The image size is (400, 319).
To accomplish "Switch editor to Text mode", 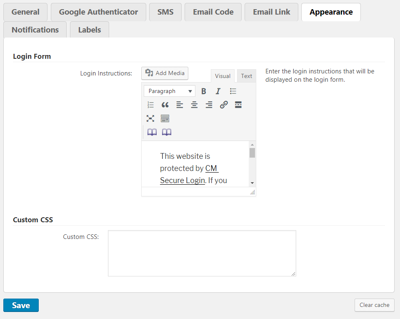I will coord(246,76).
